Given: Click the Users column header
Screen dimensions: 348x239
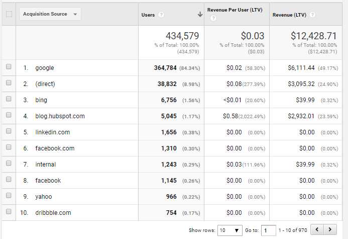Looking at the screenshot, I should (148, 15).
